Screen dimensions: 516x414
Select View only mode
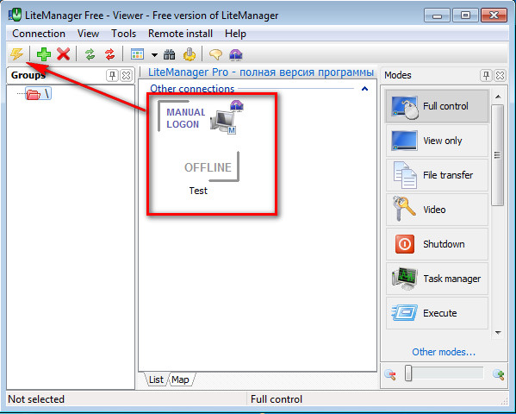click(437, 141)
